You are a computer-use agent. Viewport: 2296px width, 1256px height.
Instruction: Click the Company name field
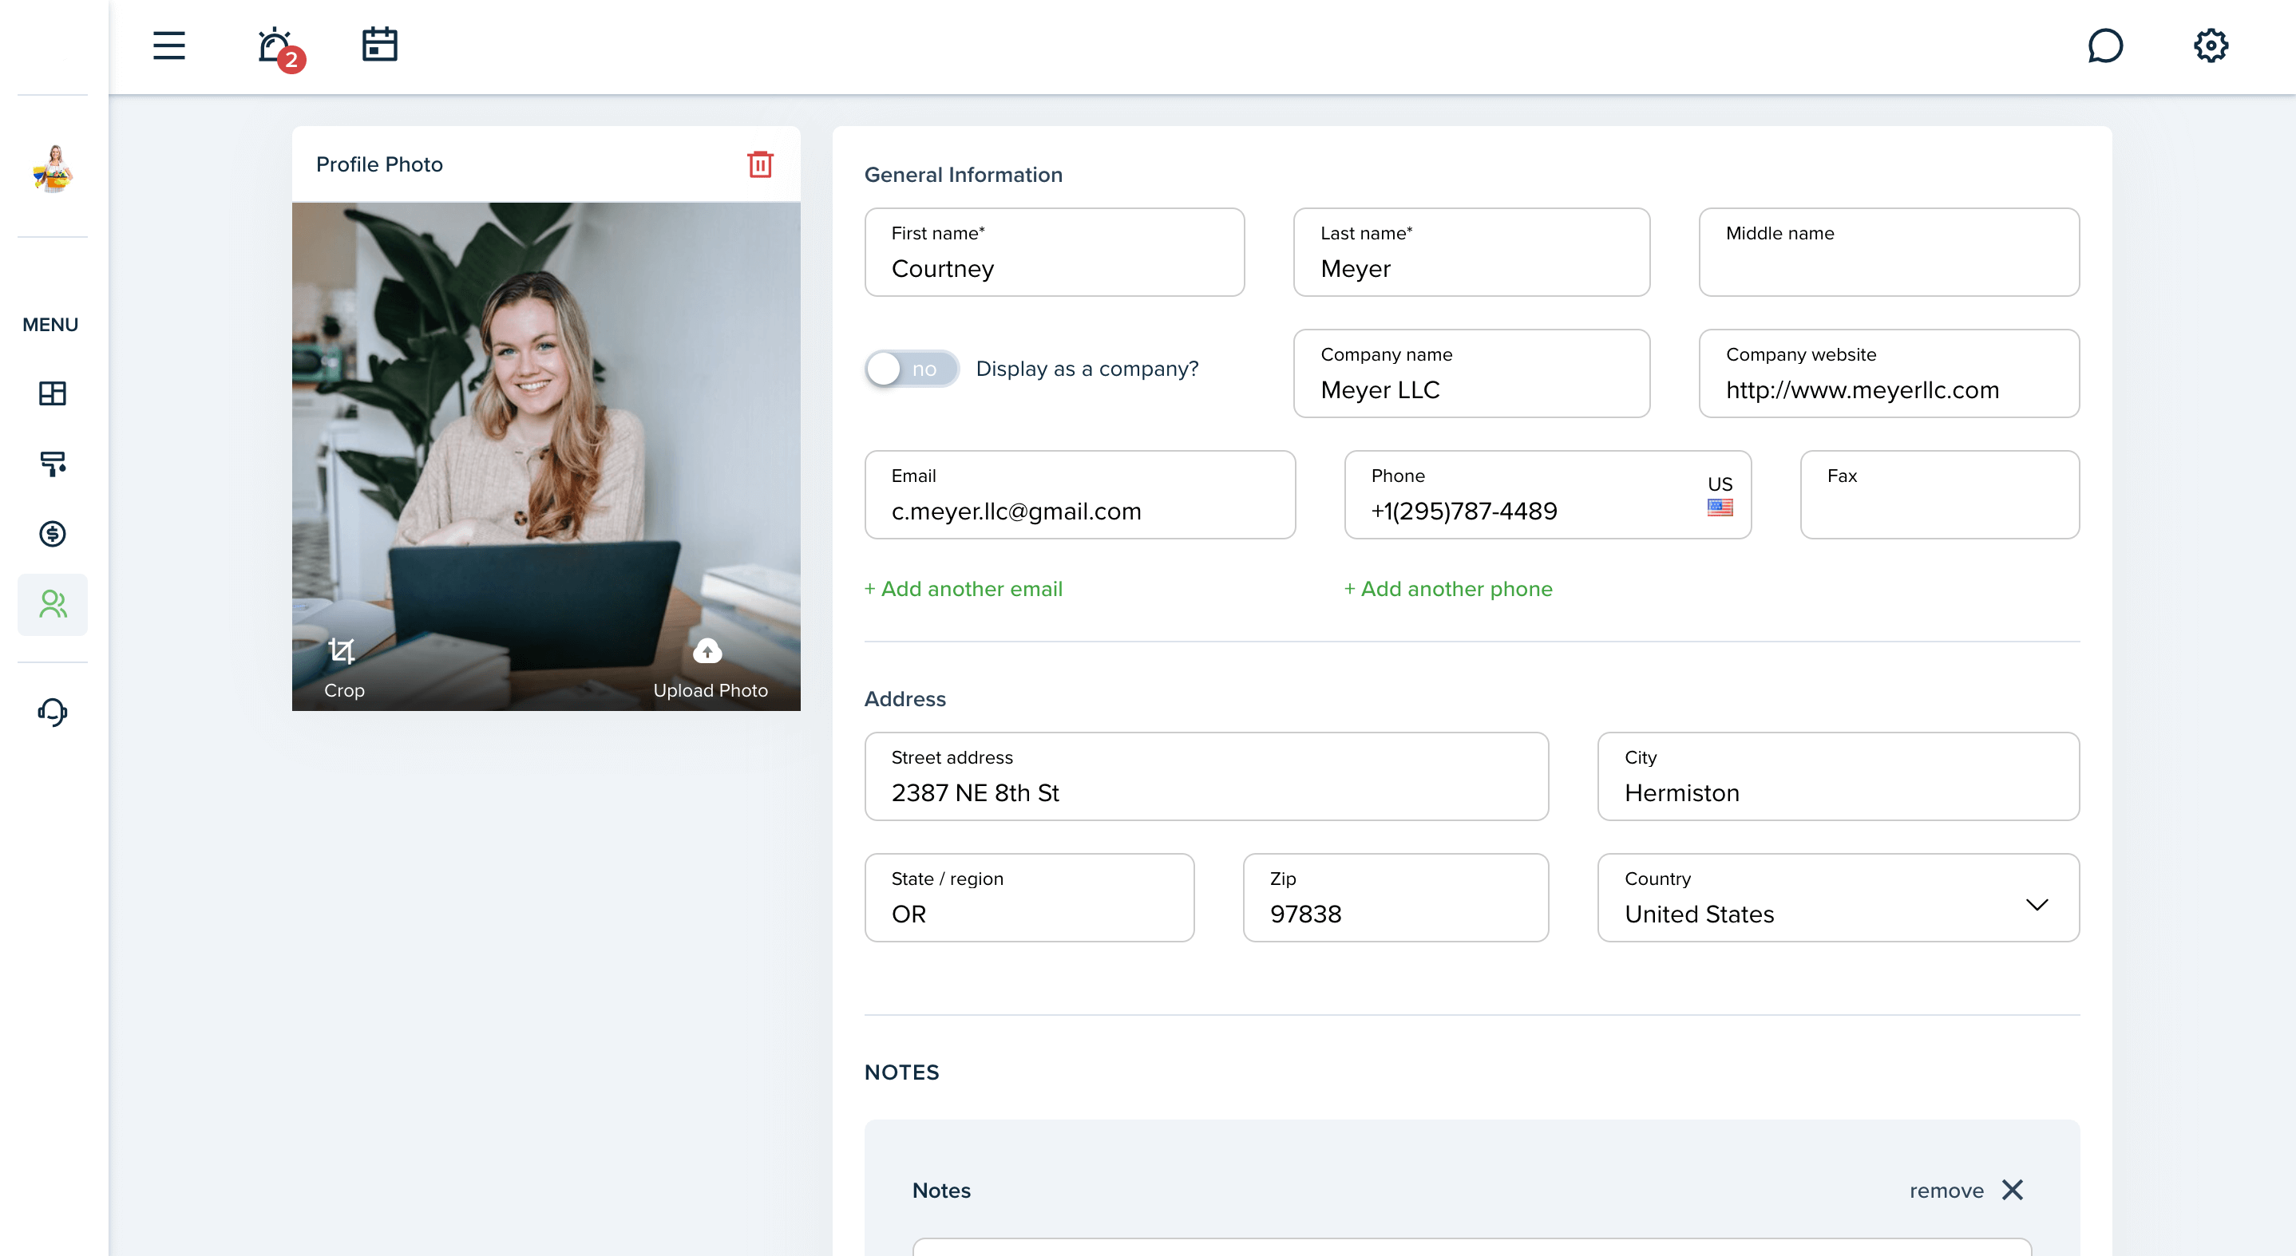click(x=1471, y=373)
